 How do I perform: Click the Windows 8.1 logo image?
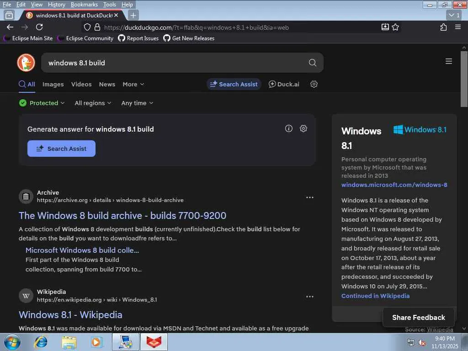[x=420, y=129]
